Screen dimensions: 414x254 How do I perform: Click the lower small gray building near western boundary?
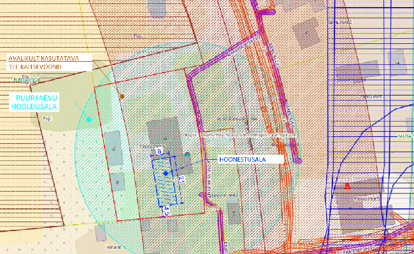click(117, 182)
